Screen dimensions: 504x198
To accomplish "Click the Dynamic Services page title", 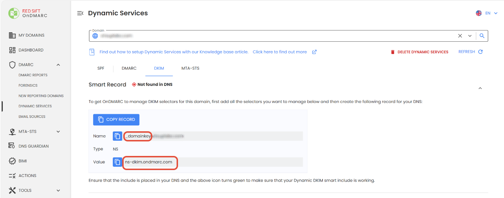I will [x=118, y=13].
